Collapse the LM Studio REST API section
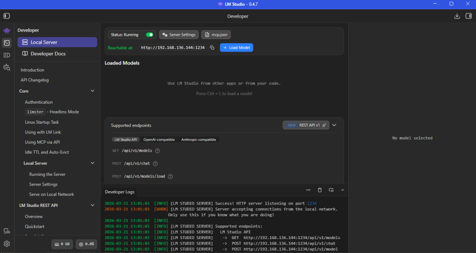The height and width of the screenshot is (253, 476). [93, 205]
